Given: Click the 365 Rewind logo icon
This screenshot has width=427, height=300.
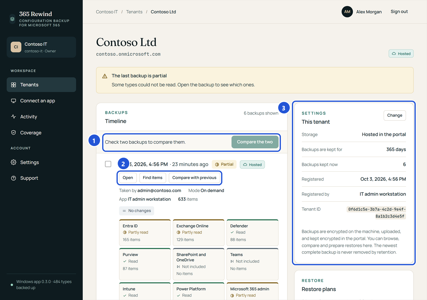Looking at the screenshot, I should tap(12, 19).
